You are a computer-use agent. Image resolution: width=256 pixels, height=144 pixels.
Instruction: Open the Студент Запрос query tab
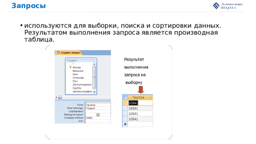point(68,53)
